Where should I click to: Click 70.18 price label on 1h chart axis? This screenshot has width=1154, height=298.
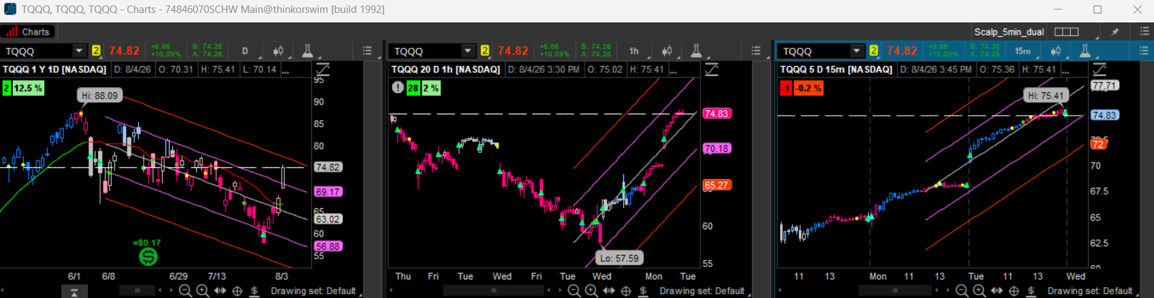click(717, 148)
